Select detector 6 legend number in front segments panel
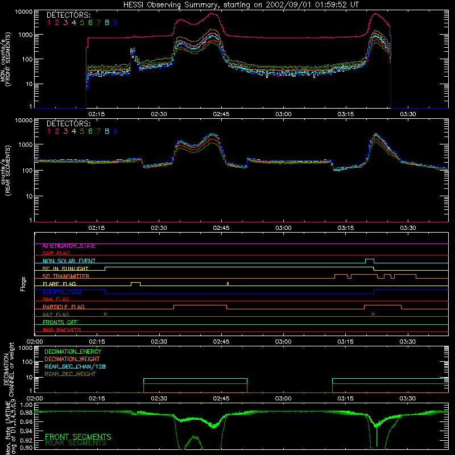This screenshot has height=455, width=455. click(x=90, y=23)
